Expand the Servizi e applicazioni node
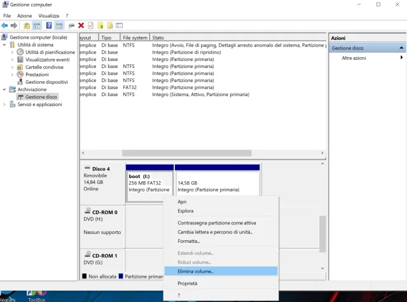Image resolution: width=407 pixels, height=302 pixels. (5, 105)
